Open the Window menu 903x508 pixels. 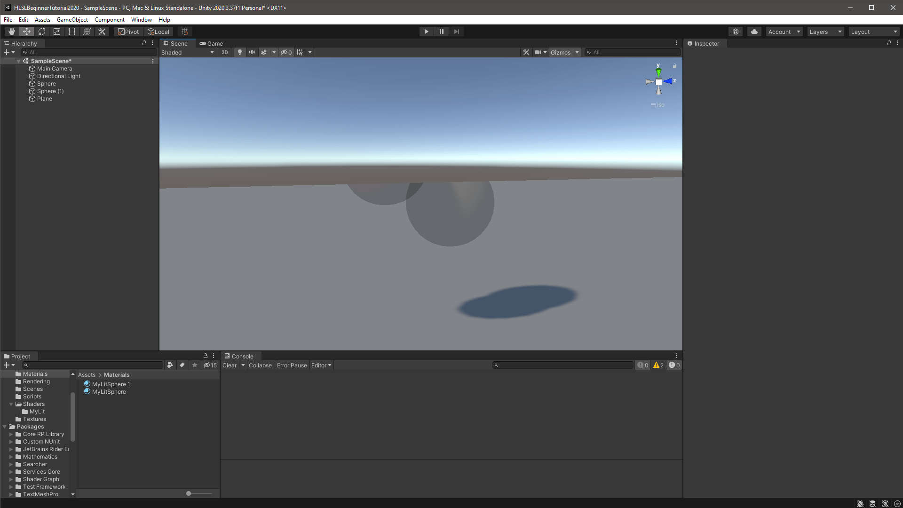point(141,20)
